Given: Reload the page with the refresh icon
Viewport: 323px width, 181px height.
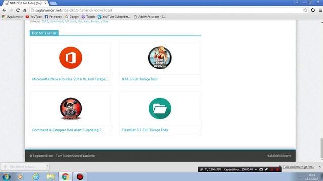Looking at the screenshot, I should tap(18, 10).
